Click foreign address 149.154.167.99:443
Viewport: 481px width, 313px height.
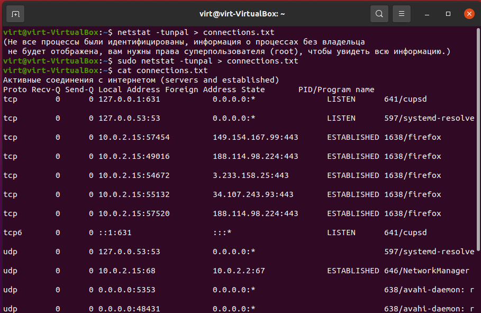pos(255,137)
